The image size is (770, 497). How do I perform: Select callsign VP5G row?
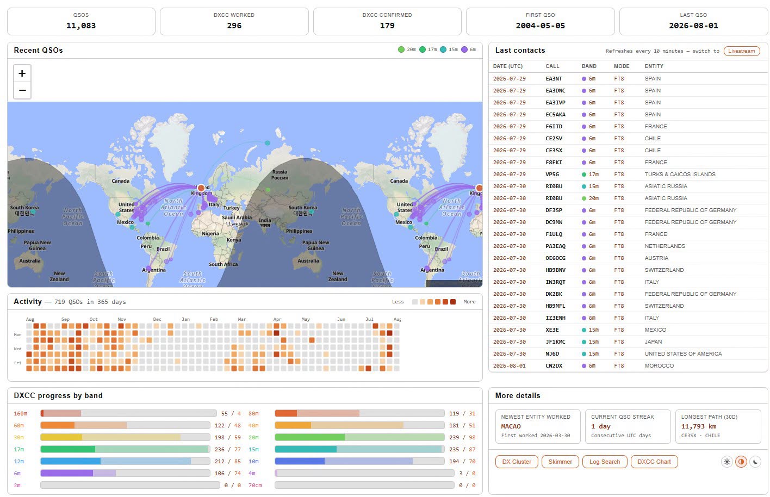click(628, 175)
